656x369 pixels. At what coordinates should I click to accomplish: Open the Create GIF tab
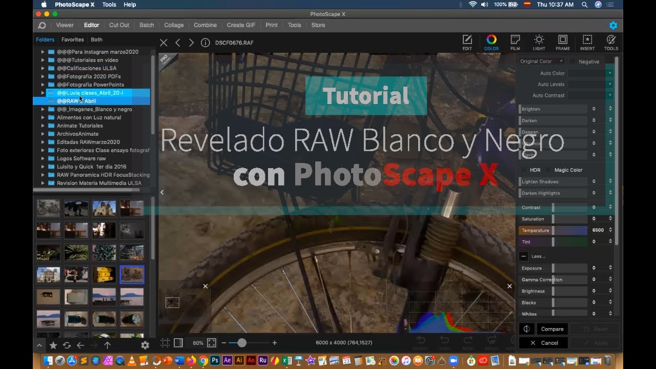click(x=241, y=25)
